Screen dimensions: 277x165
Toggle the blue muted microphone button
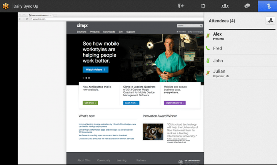[267, 6]
